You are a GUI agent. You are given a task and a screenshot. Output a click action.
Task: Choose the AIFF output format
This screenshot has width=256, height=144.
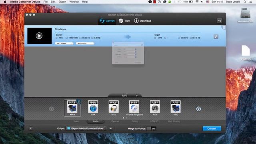155,107
